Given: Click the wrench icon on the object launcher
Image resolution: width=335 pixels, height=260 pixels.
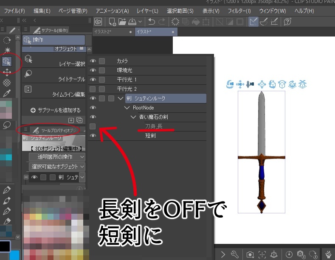Looking at the screenshot, I should click(x=234, y=254).
